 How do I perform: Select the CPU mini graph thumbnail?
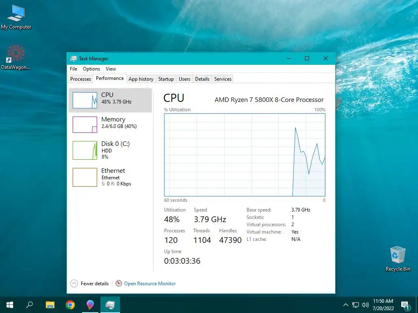(x=85, y=100)
